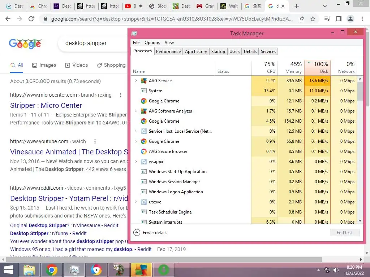This screenshot has height=277, width=370.
Task: Collapse Task Manager with Fewer details
Action: (x=150, y=233)
